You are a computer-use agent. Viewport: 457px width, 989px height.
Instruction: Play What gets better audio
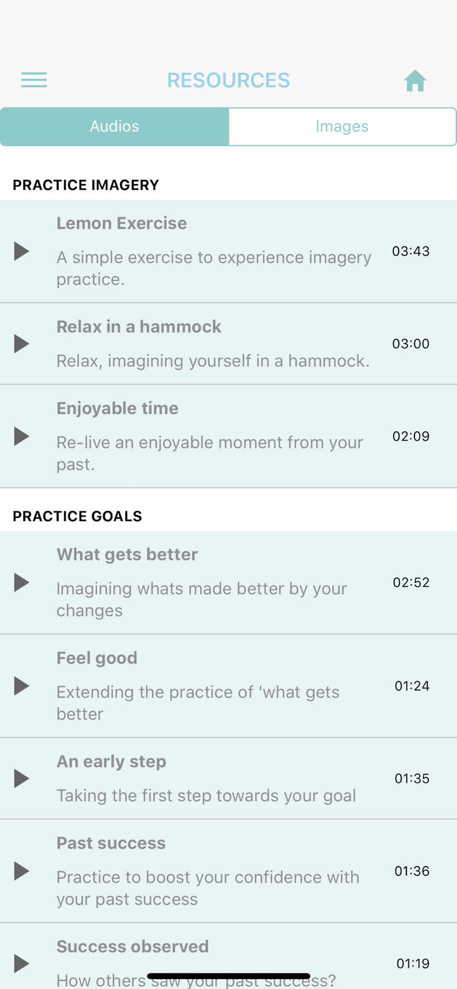click(21, 583)
